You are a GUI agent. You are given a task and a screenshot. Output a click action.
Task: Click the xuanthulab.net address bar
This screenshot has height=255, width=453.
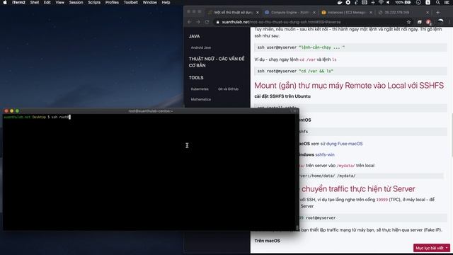313,22
